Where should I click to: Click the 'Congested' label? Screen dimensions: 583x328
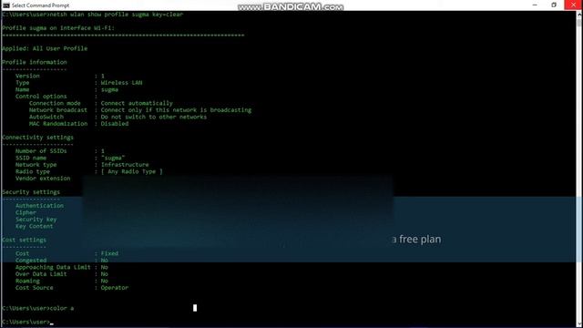coord(31,261)
